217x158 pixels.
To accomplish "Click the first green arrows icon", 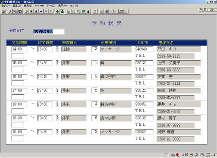I will [x=57, y=11].
